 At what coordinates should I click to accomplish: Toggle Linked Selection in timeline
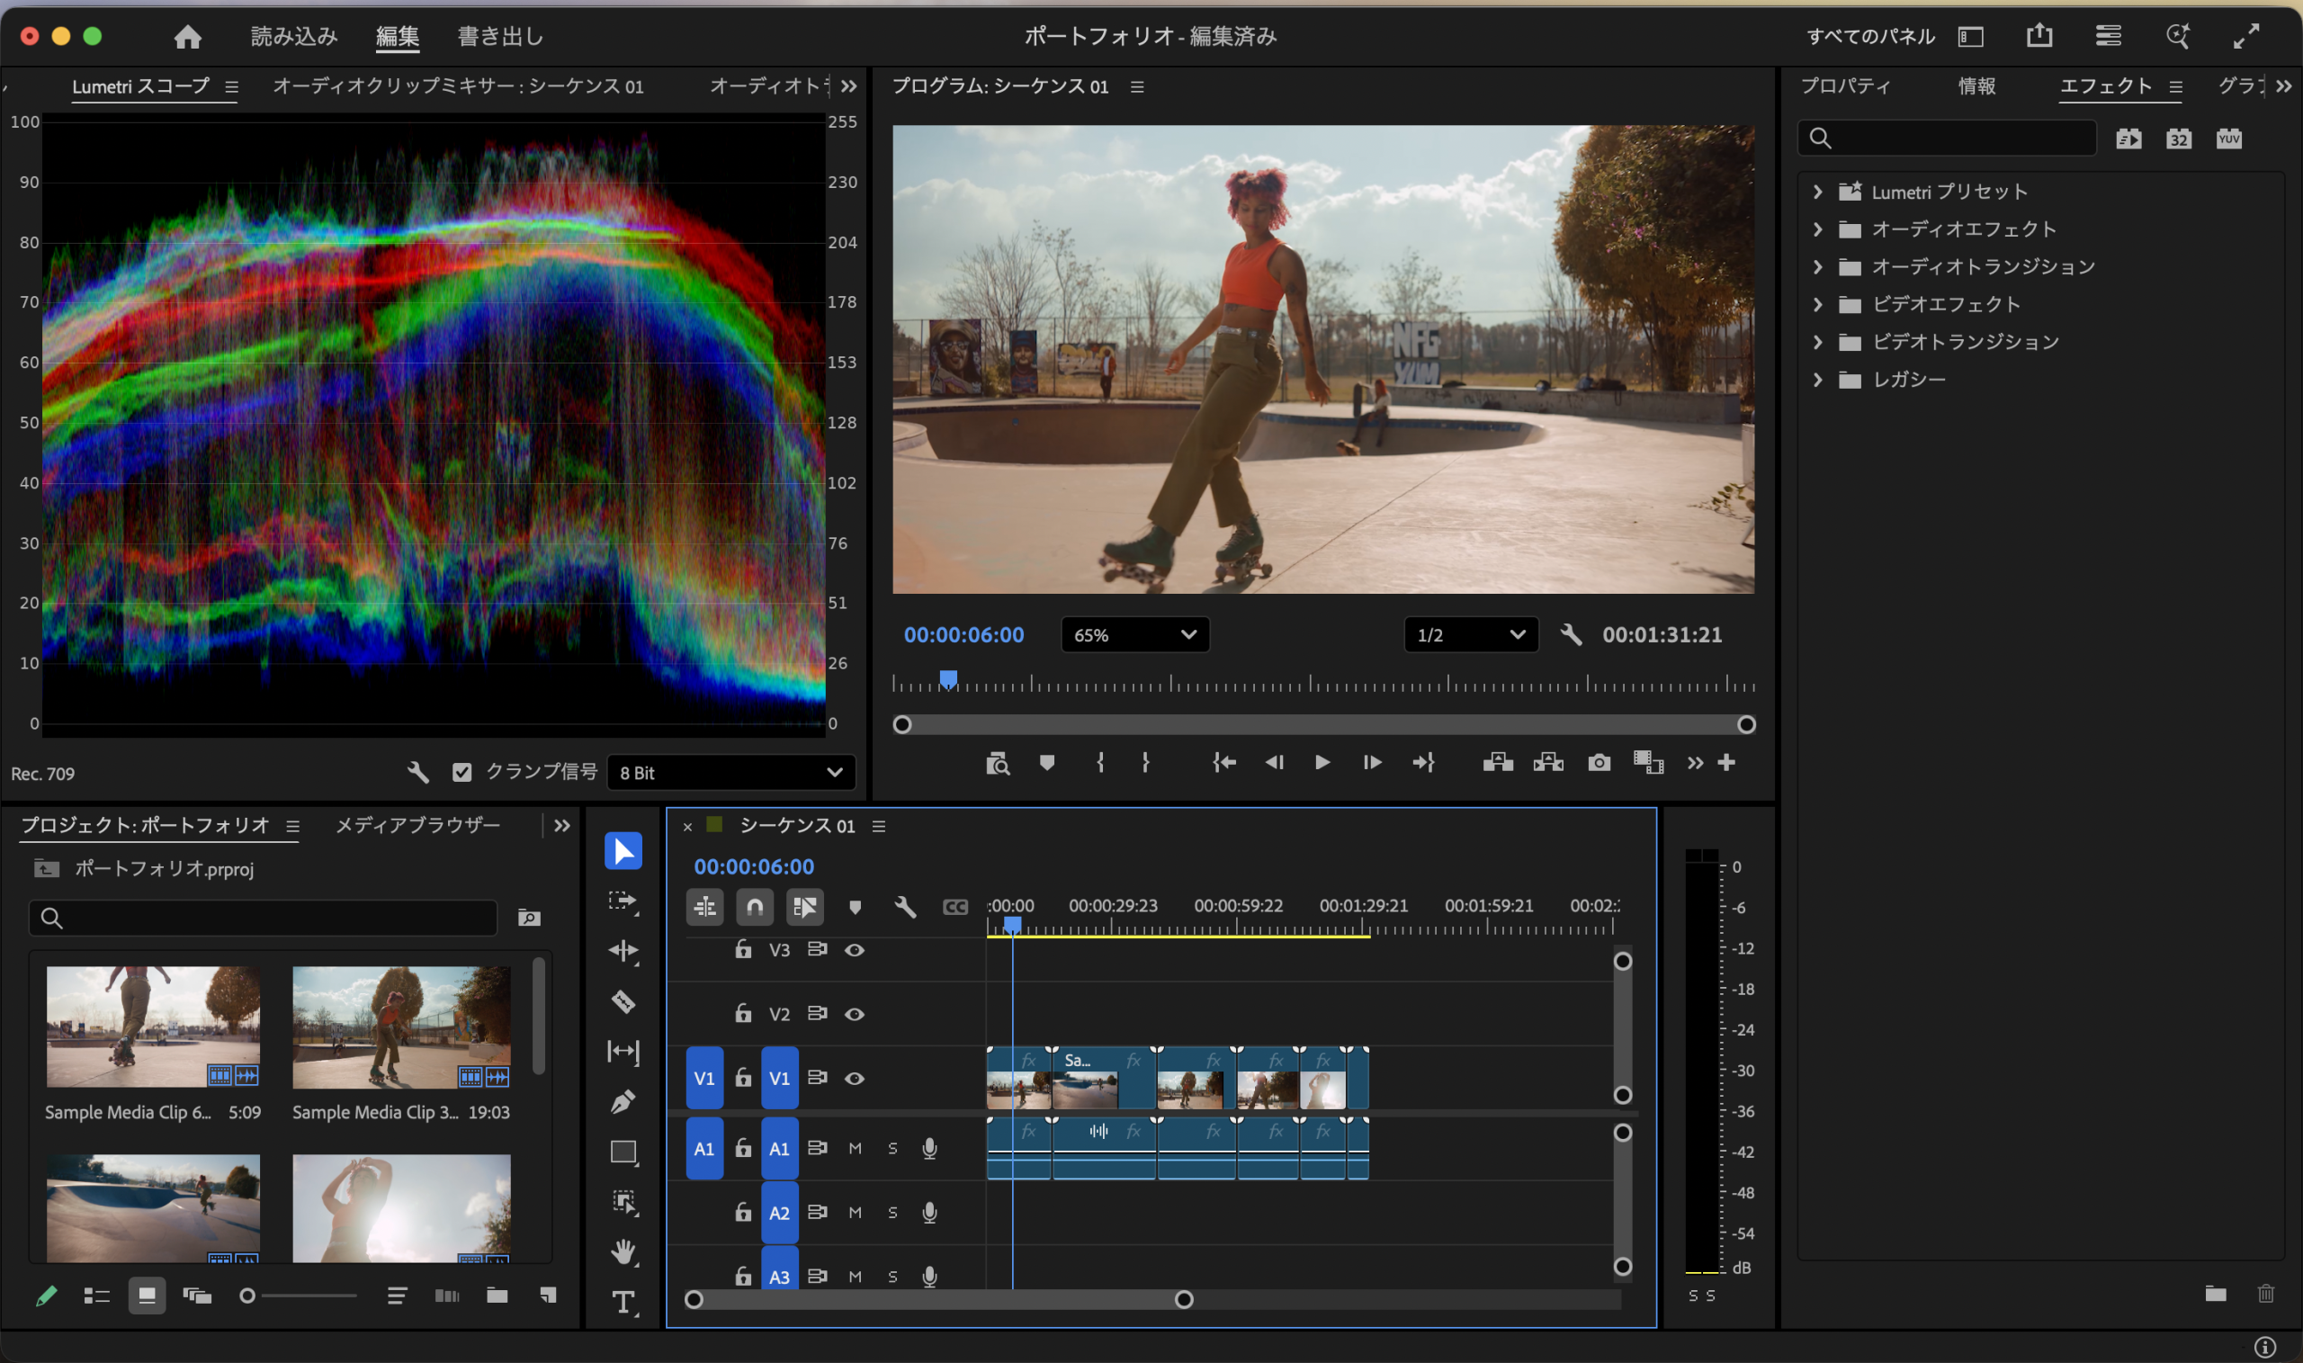click(x=804, y=908)
